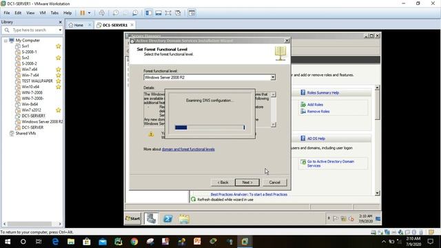Click the console view toolbar icon
This screenshot has height=248, width=441.
(x=192, y=13)
